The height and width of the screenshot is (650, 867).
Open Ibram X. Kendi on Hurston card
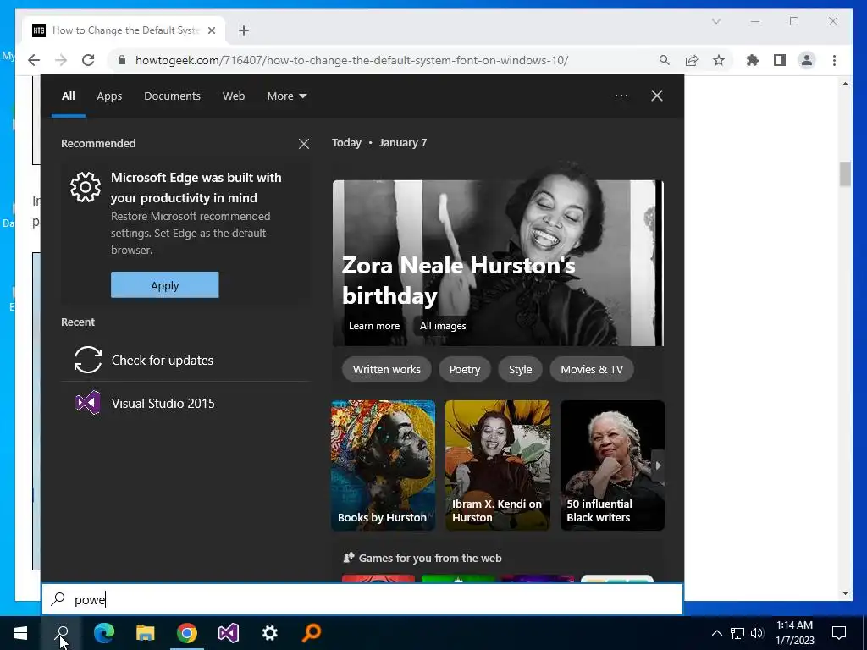pyautogui.click(x=498, y=465)
